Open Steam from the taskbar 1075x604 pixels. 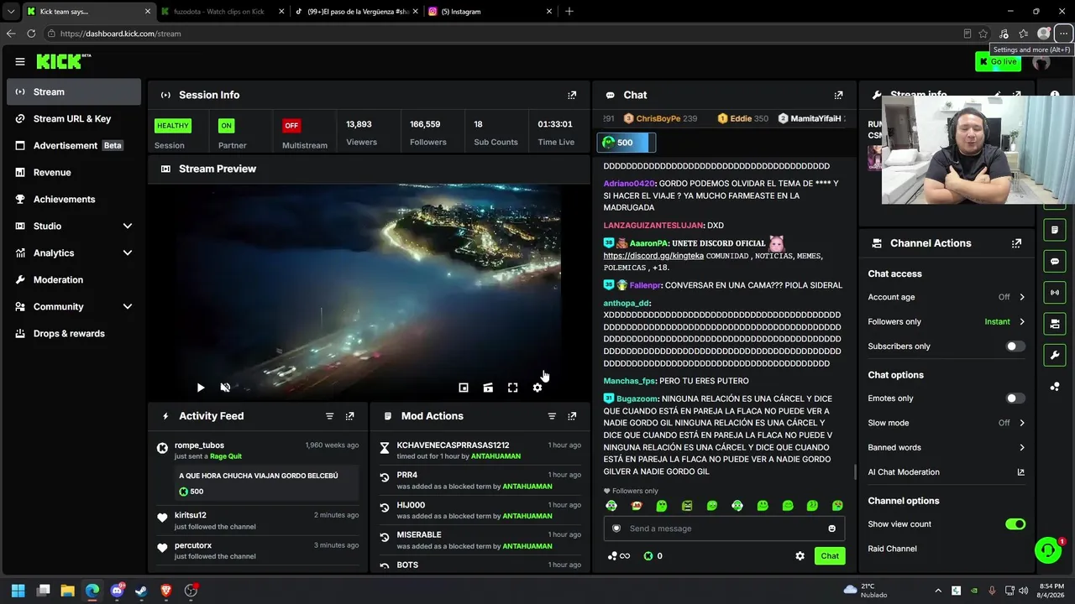tap(141, 591)
